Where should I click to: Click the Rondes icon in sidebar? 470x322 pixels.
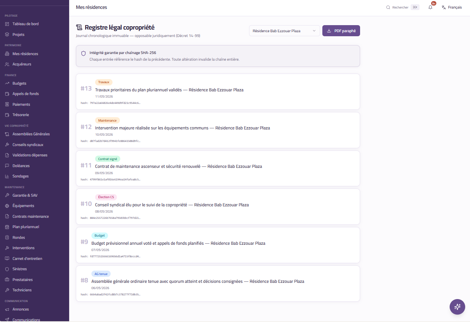click(7, 238)
